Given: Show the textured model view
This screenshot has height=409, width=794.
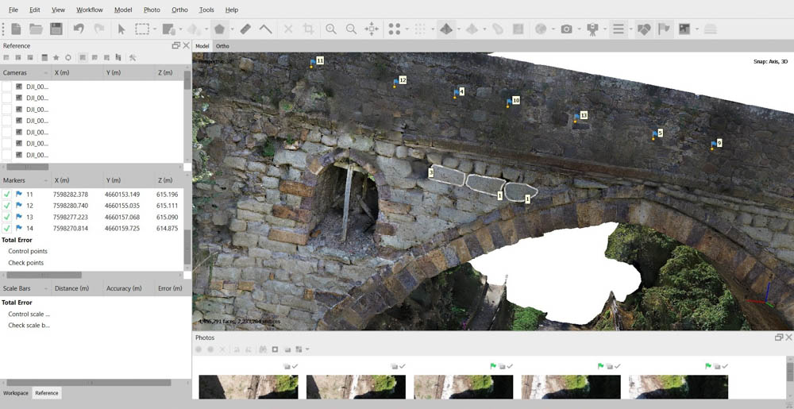Looking at the screenshot, I should coord(446,29).
